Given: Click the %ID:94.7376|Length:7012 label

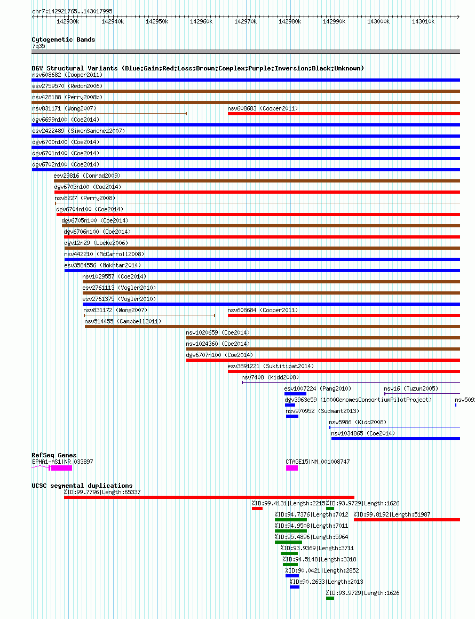Looking at the screenshot, I should tap(312, 514).
